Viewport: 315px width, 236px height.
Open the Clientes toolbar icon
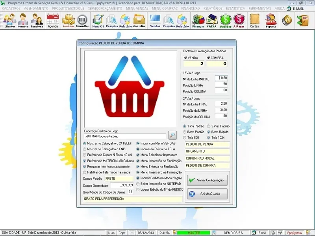click(x=10, y=20)
